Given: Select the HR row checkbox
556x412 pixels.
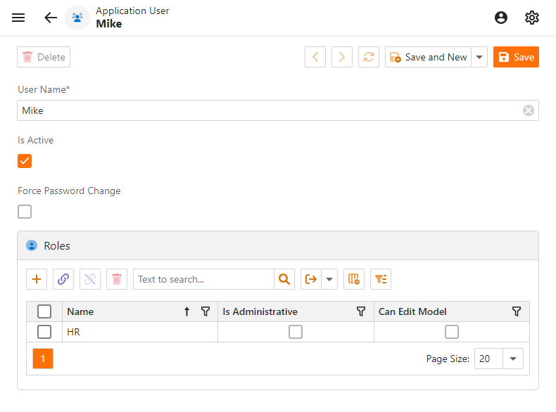Looking at the screenshot, I should (44, 332).
